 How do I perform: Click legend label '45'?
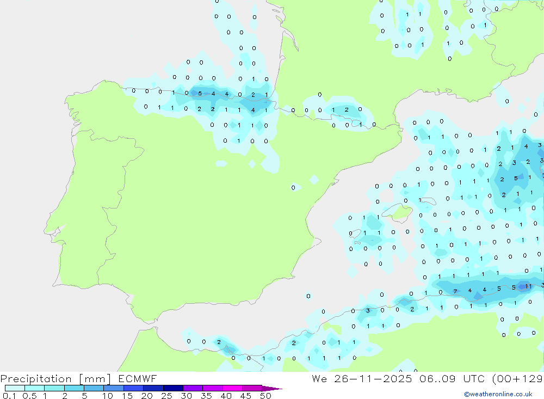[246, 396]
